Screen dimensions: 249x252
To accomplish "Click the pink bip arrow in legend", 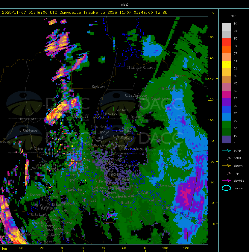I will click(226, 173).
